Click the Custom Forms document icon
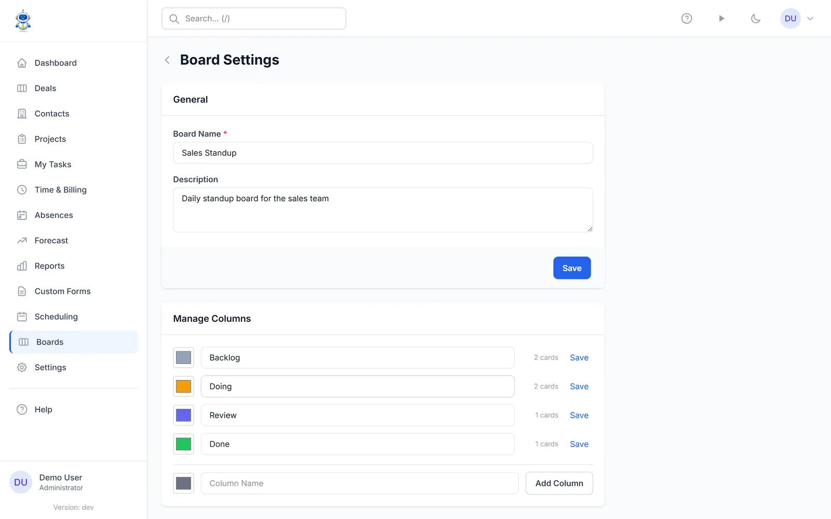 tap(22, 292)
